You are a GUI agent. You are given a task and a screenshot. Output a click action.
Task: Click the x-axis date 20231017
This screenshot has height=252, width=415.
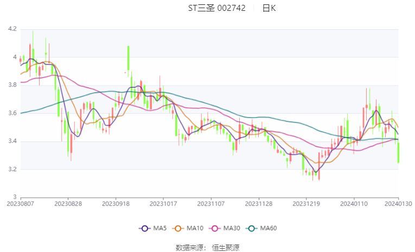[x=163, y=204]
